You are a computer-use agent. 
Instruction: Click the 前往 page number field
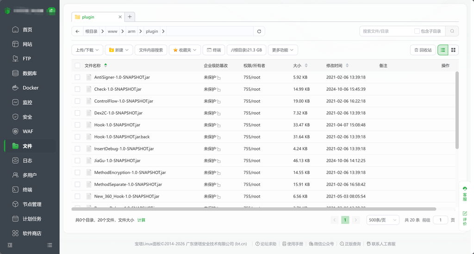tap(440, 220)
